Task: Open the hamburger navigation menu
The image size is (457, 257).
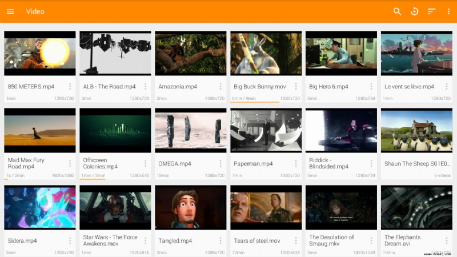Action: point(10,11)
